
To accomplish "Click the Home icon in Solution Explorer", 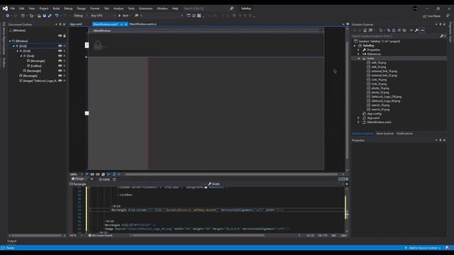I will (x=365, y=30).
